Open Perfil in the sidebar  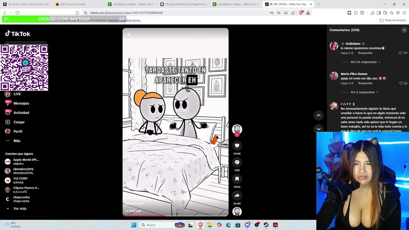click(x=18, y=131)
